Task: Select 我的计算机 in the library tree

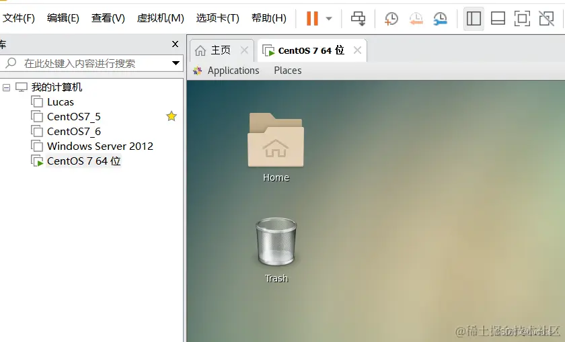Action: 57,87
